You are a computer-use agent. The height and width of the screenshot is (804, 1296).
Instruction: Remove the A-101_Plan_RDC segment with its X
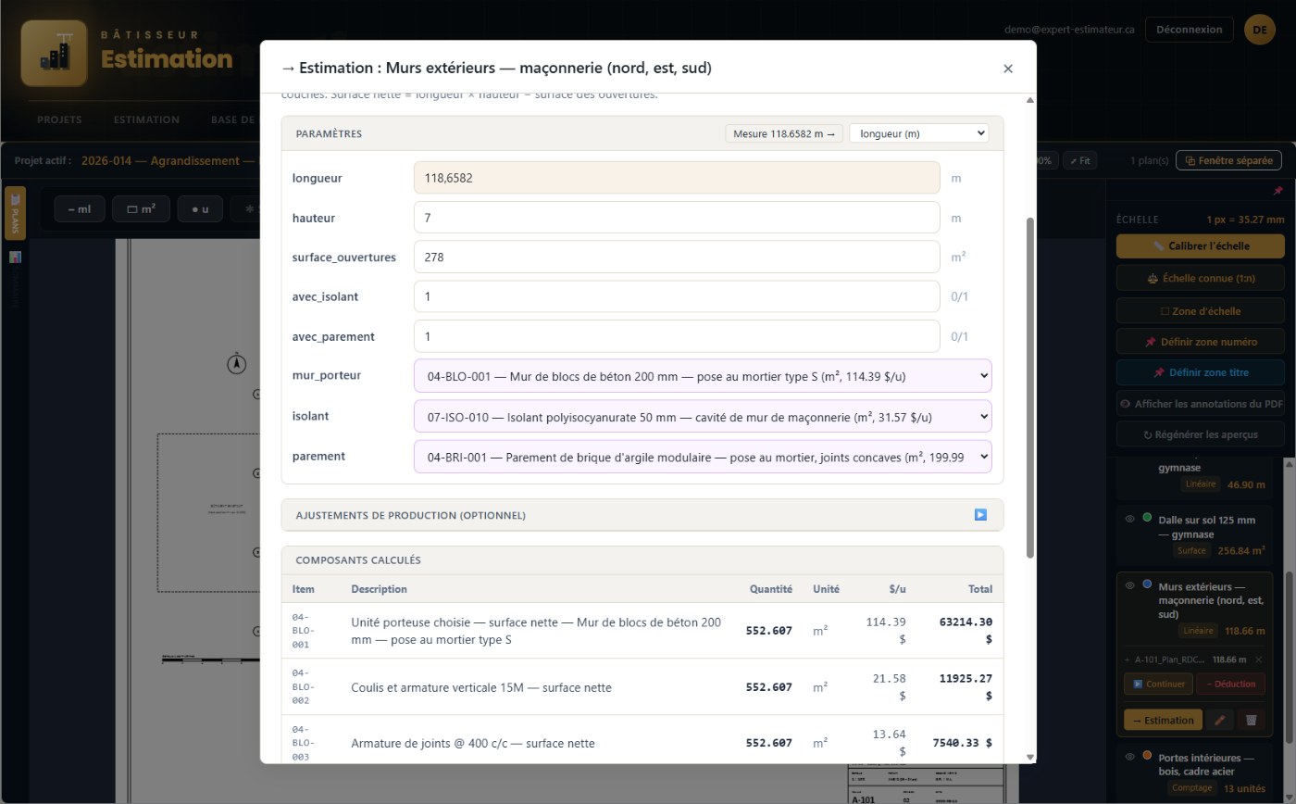tap(1258, 660)
